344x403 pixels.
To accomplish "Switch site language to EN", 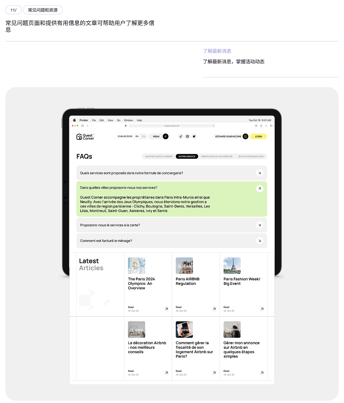I will click(x=137, y=136).
